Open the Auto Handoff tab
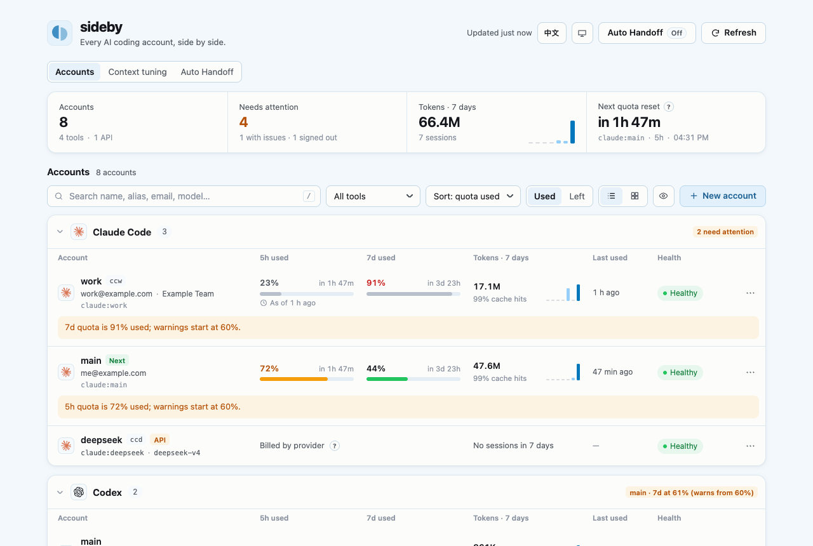The image size is (813, 546). (x=207, y=72)
